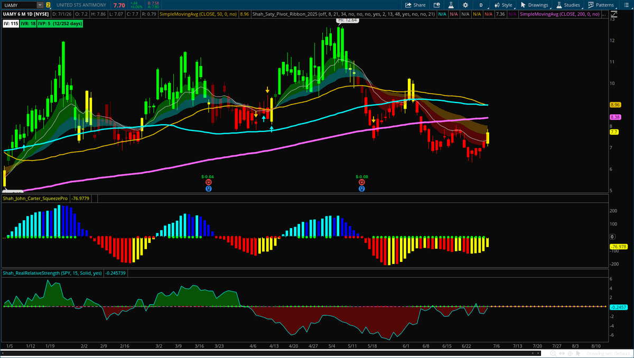
Task: Click the IVR: 18 green label
Action: 29,24
